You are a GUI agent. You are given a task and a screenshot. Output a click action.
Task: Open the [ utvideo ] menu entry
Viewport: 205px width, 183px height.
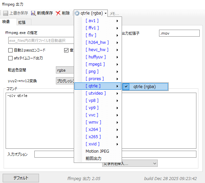tap(98, 93)
